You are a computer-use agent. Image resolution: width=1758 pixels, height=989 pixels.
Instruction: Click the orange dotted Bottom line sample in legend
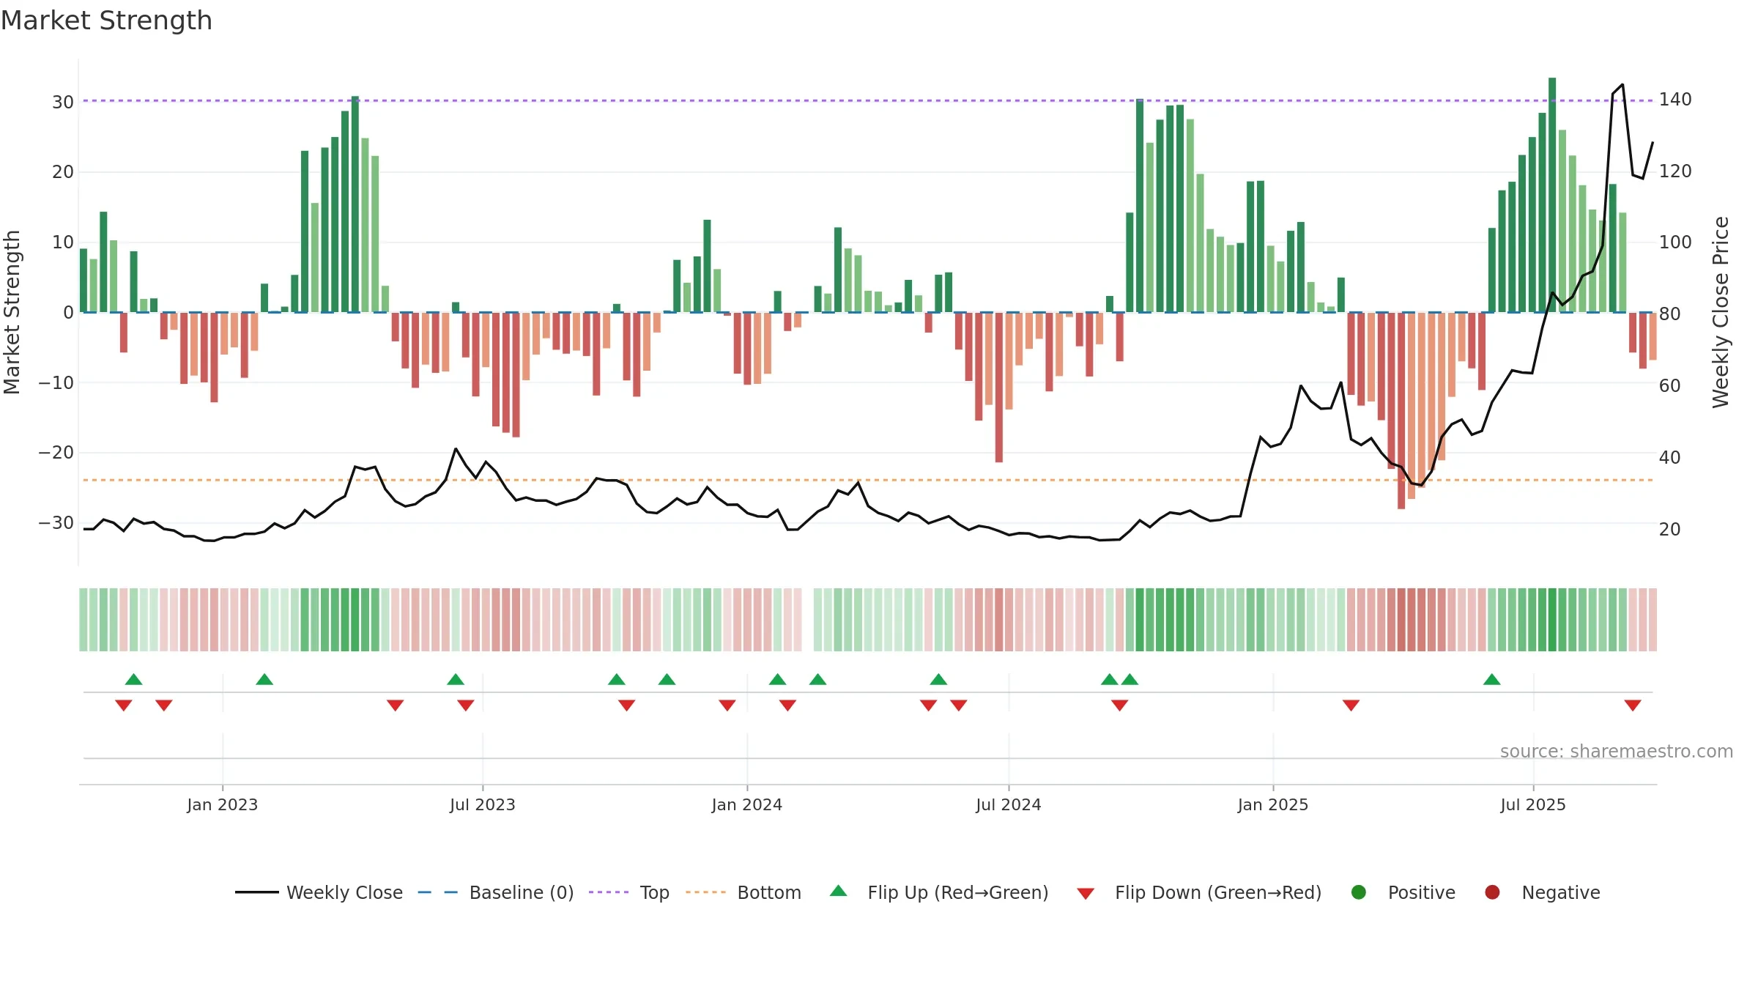[x=706, y=892]
